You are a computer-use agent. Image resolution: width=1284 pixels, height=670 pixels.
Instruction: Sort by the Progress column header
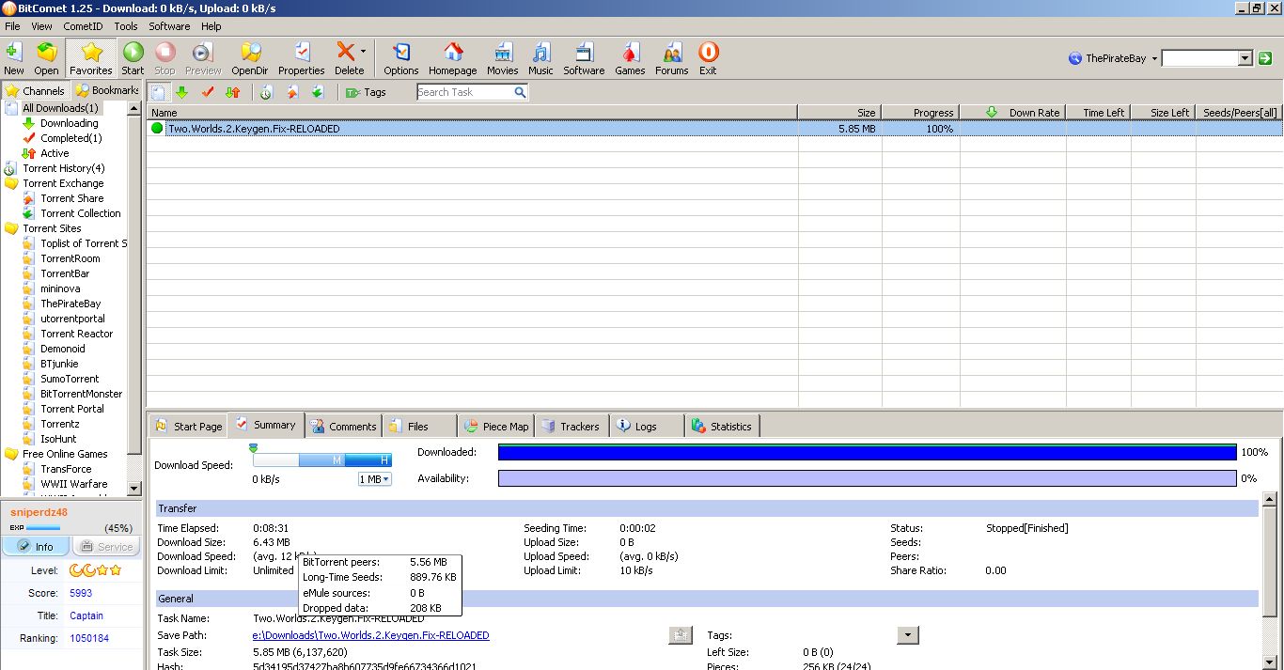coord(920,113)
